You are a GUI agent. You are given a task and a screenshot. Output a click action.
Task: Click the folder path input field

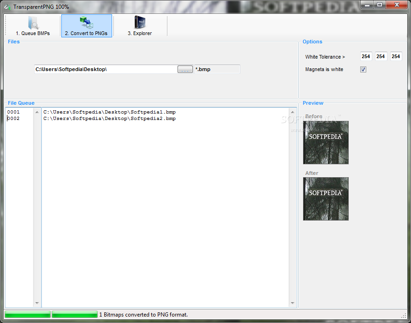106,69
